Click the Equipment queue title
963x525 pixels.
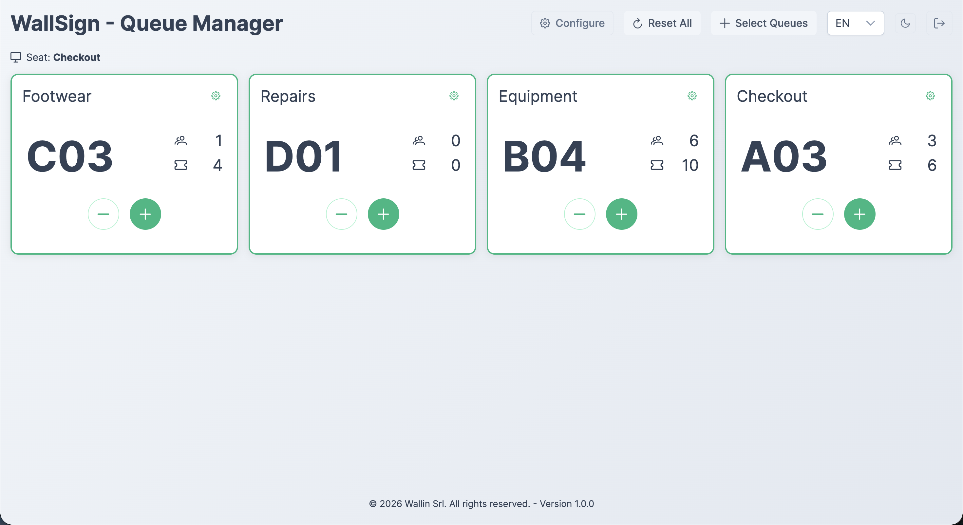tap(538, 97)
